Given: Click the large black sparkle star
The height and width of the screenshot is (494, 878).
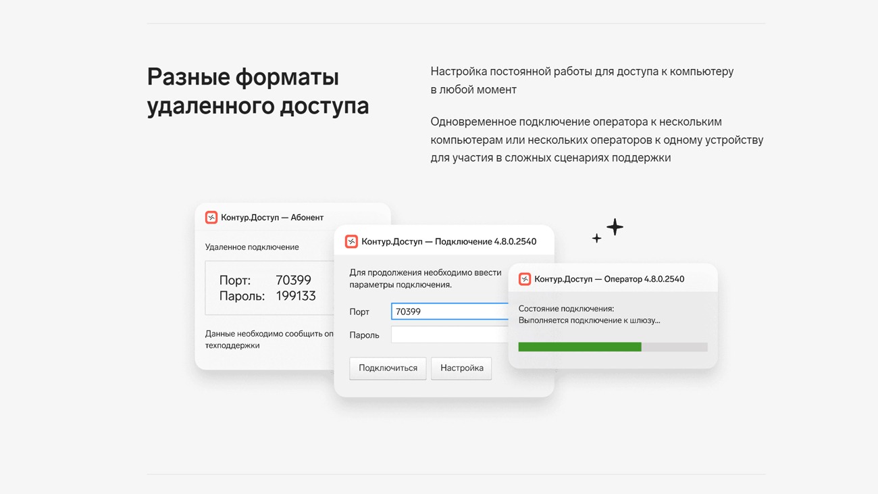Looking at the screenshot, I should (615, 227).
